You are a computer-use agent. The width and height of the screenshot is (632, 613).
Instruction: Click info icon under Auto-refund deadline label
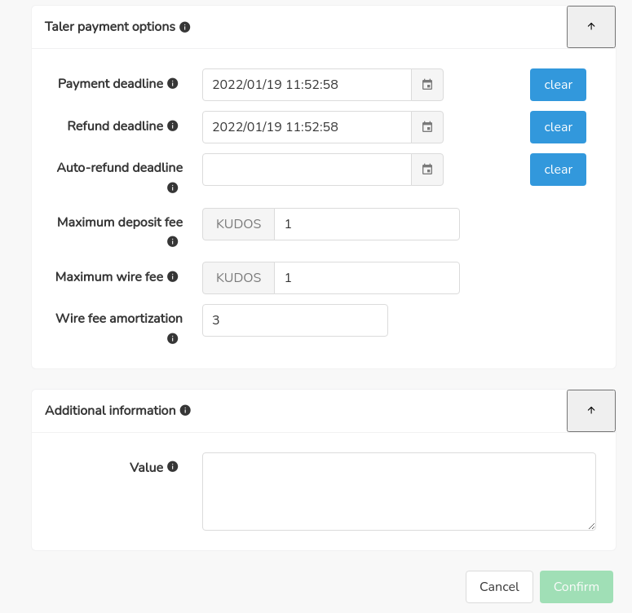point(173,188)
